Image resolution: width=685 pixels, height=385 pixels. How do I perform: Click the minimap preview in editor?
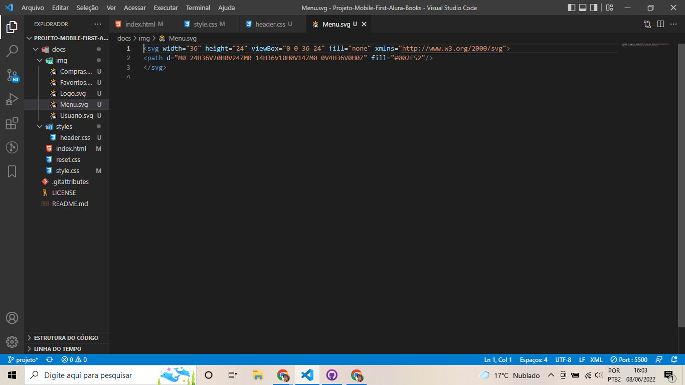pyautogui.click(x=645, y=45)
